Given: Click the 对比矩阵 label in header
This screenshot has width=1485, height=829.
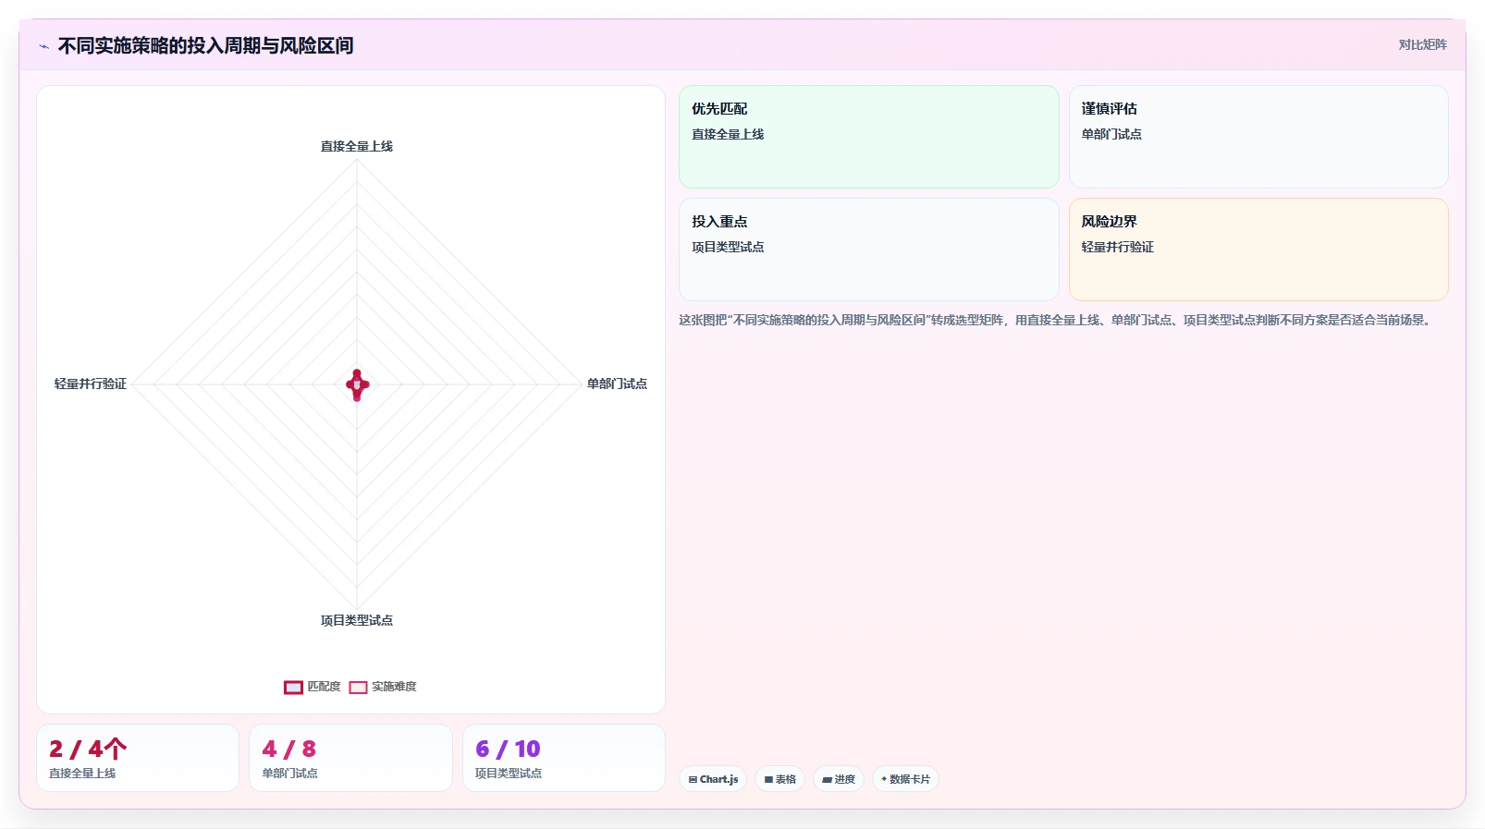Looking at the screenshot, I should (1422, 44).
